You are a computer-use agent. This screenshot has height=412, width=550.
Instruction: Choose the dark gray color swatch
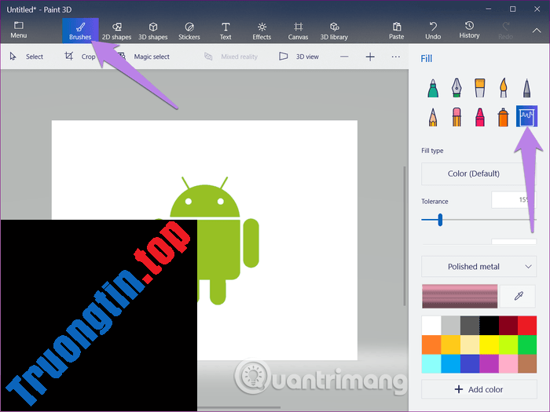(x=470, y=326)
